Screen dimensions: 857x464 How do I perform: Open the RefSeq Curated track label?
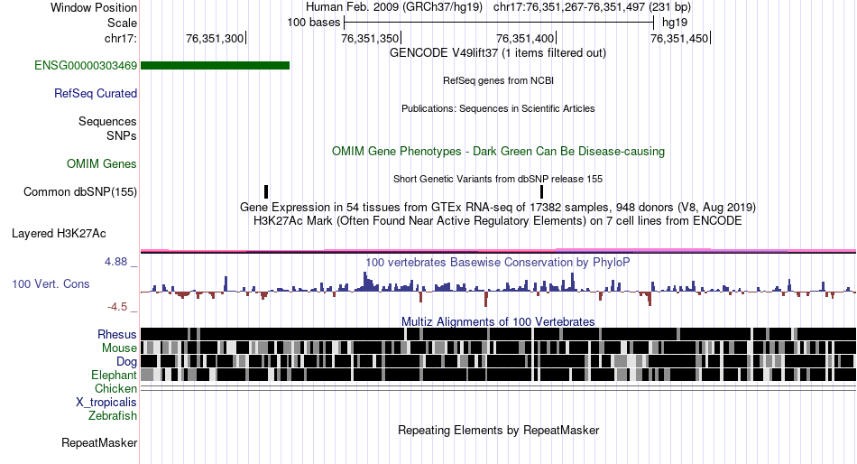pyautogui.click(x=95, y=94)
